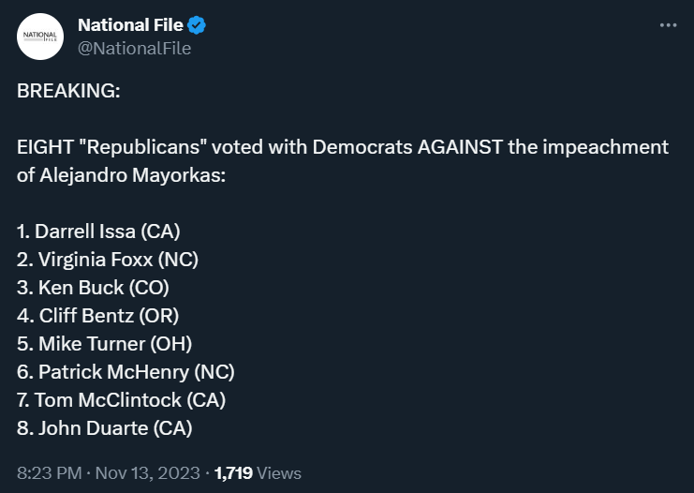Click the Nov 13, 2023 date
Image resolution: width=694 pixels, height=493 pixels.
[147, 473]
